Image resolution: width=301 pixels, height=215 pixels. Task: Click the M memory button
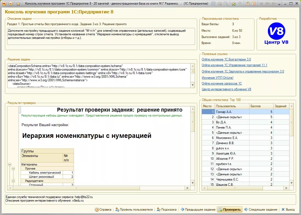262,4
